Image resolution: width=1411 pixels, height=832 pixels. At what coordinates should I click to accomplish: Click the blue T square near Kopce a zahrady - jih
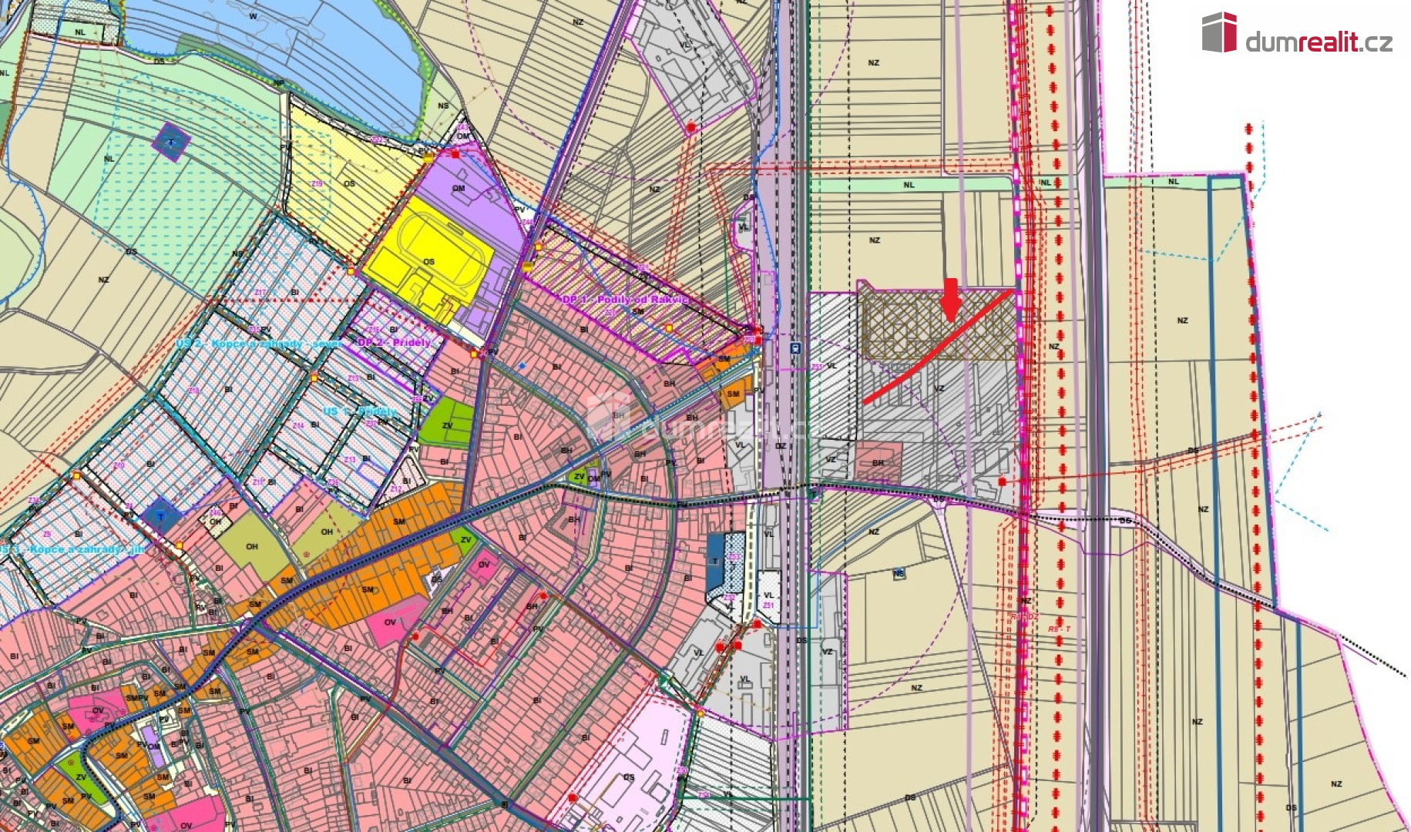pos(160,515)
